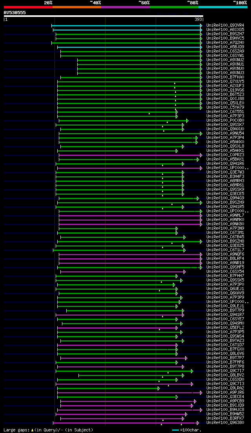The height and width of the screenshot is (433, 251).
Task: Select the UniRef100_Q9LEJ1 label
Action: [225, 306]
